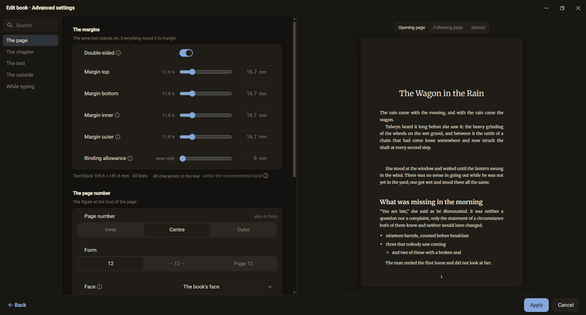
Task: Choose plain '12' page number form
Action: click(111, 264)
